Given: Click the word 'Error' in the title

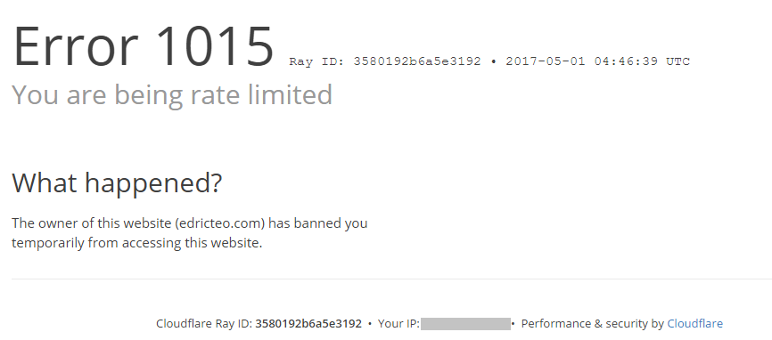Looking at the screenshot, I should pyautogui.click(x=75, y=46).
